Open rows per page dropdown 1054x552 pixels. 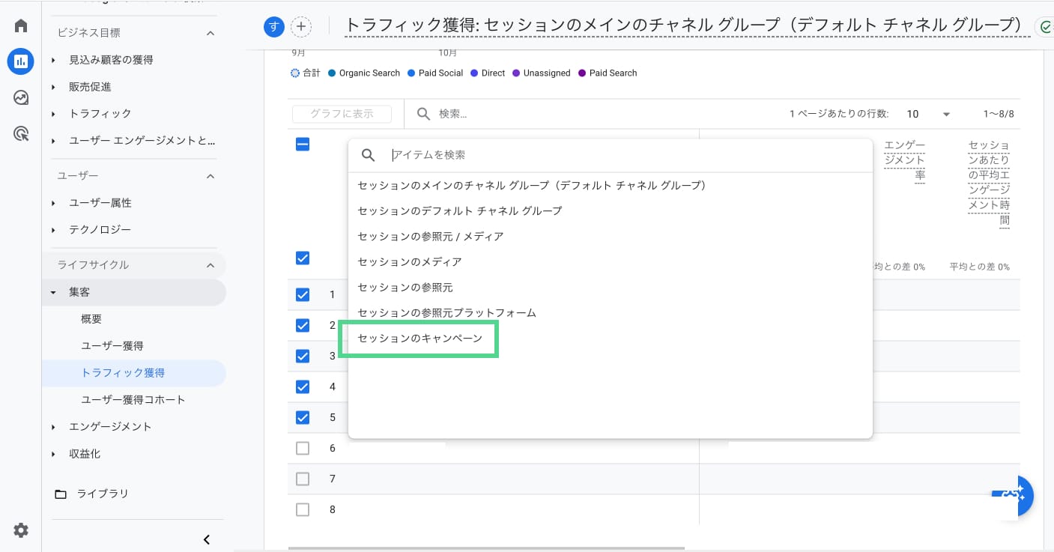[x=928, y=115]
